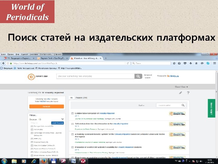Viewport: 218px width, 164px height.
Task: Click the discover something new search field
Action: pyautogui.click(x=95, y=76)
